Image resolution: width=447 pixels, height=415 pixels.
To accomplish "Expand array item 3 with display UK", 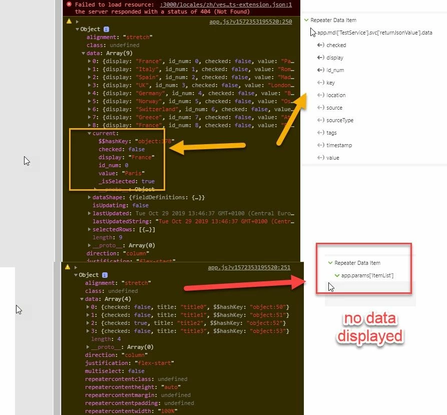I will click(x=89, y=85).
